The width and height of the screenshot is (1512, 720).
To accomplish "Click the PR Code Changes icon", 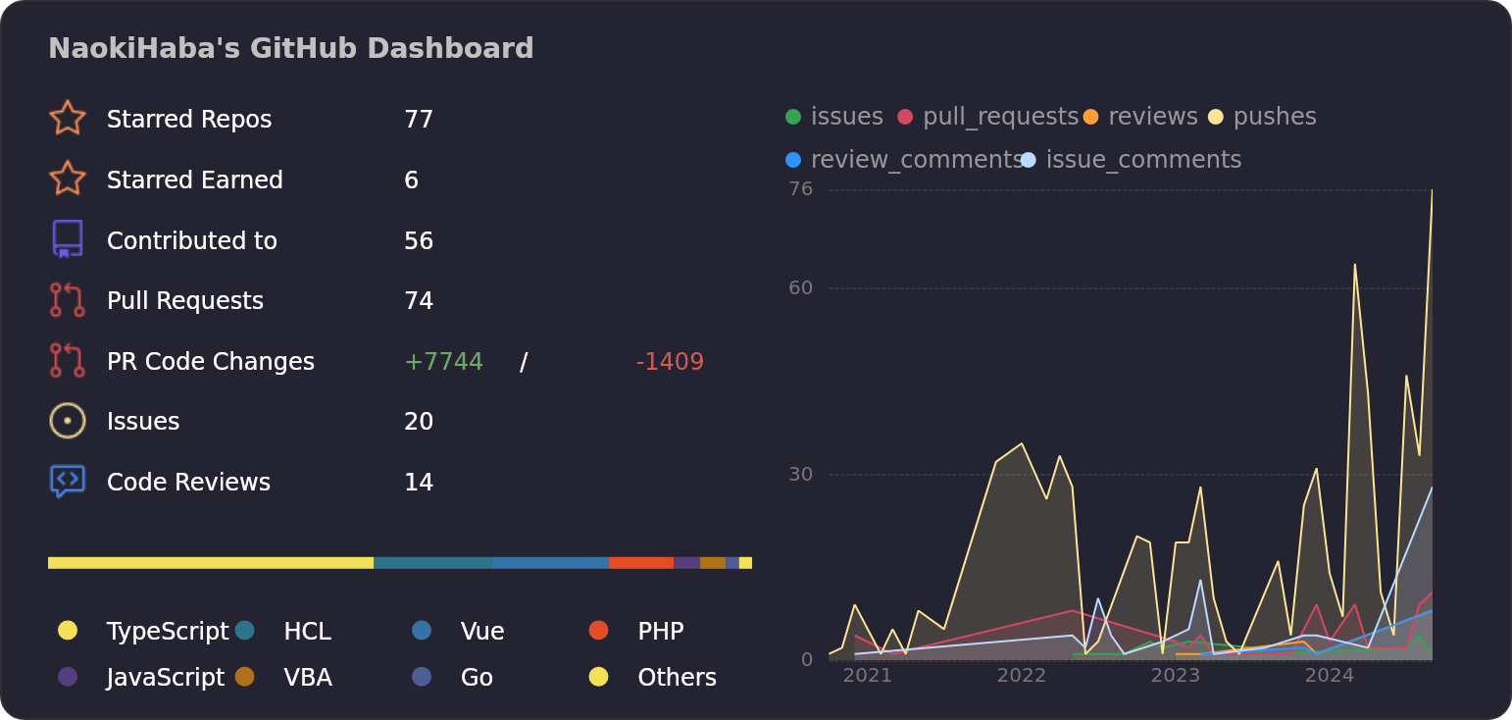I will tap(68, 360).
